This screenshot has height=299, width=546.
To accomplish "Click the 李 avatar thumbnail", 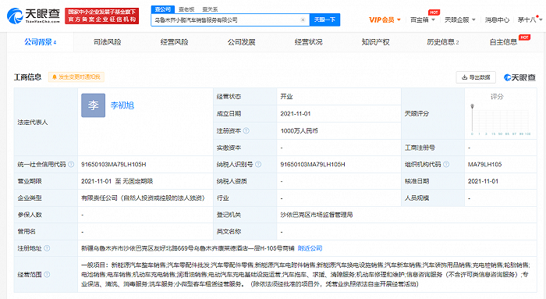I will point(94,105).
